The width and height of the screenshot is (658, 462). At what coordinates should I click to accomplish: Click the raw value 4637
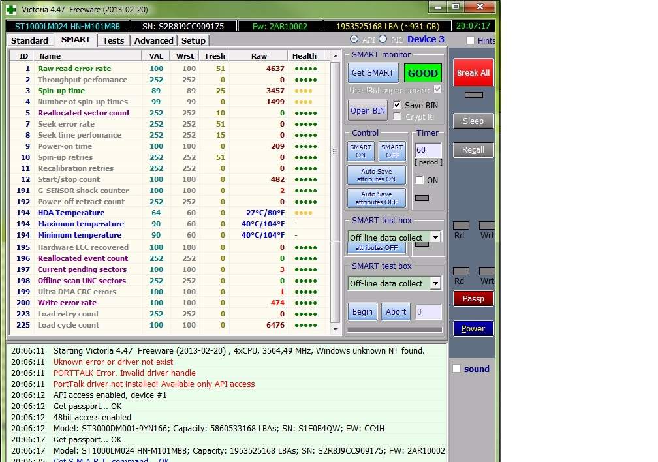(275, 69)
